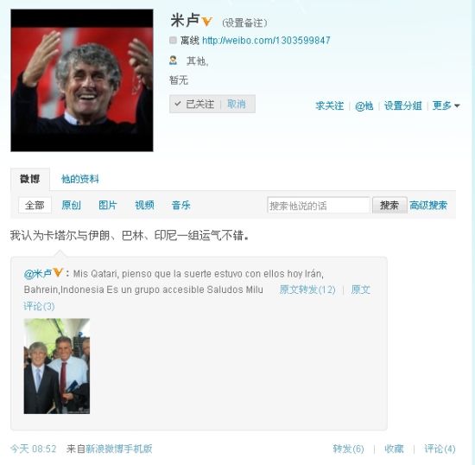Click the dropdown arrow next to 更多
The height and width of the screenshot is (465, 475).
(457, 105)
